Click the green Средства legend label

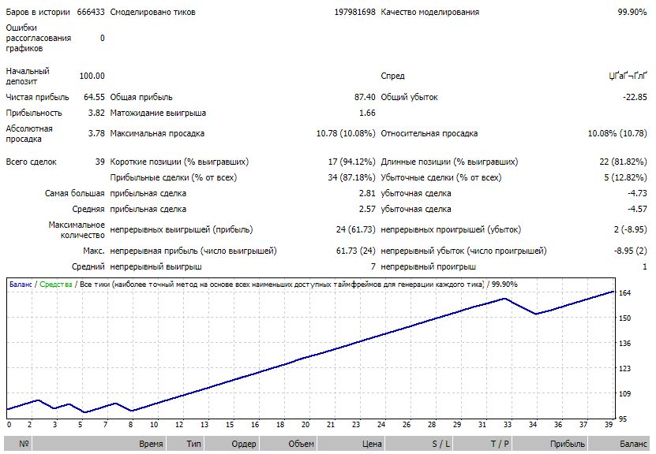(55, 285)
